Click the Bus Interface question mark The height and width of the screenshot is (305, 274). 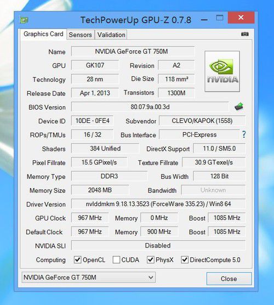244,134
